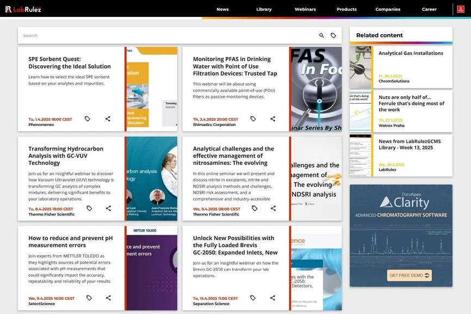Screen dimensions: 471x314
Task: Open SPE Sorbent Quest webinar title
Action: [70, 62]
